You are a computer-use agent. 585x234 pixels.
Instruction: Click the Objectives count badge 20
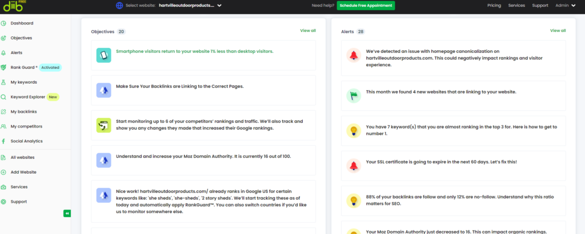coord(121,32)
